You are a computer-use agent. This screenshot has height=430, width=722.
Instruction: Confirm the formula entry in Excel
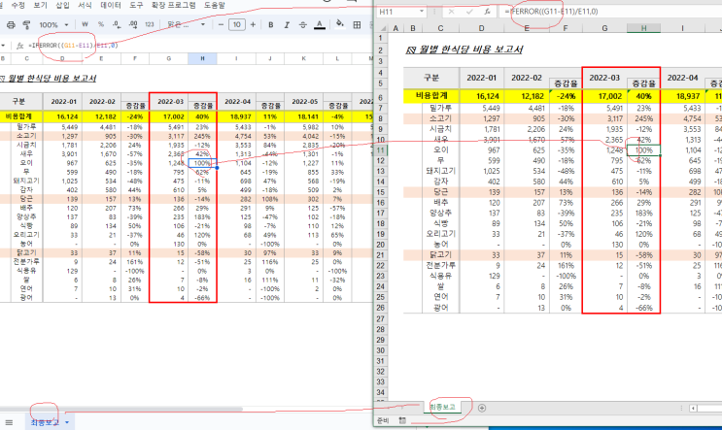point(469,12)
